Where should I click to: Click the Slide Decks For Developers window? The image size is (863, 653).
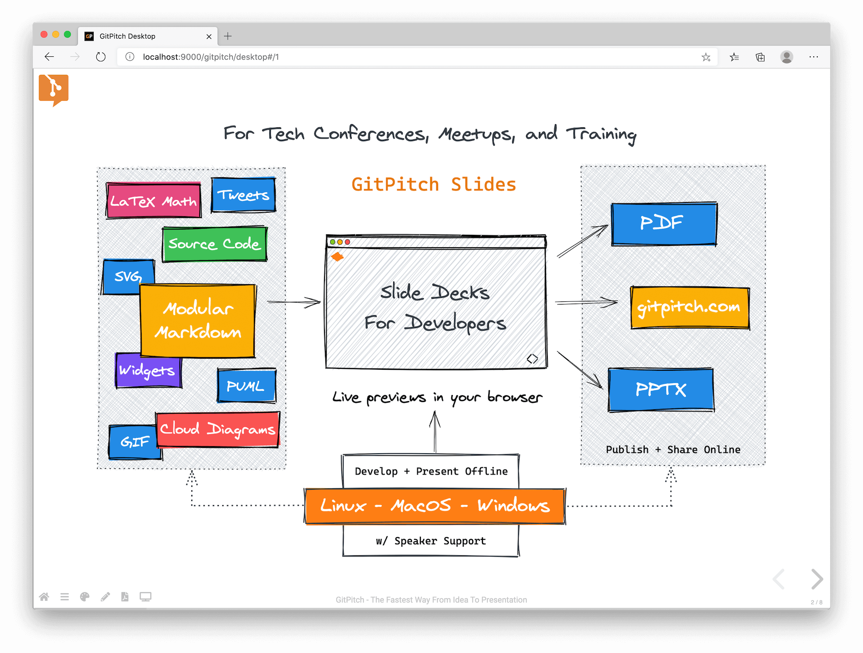[x=436, y=302]
